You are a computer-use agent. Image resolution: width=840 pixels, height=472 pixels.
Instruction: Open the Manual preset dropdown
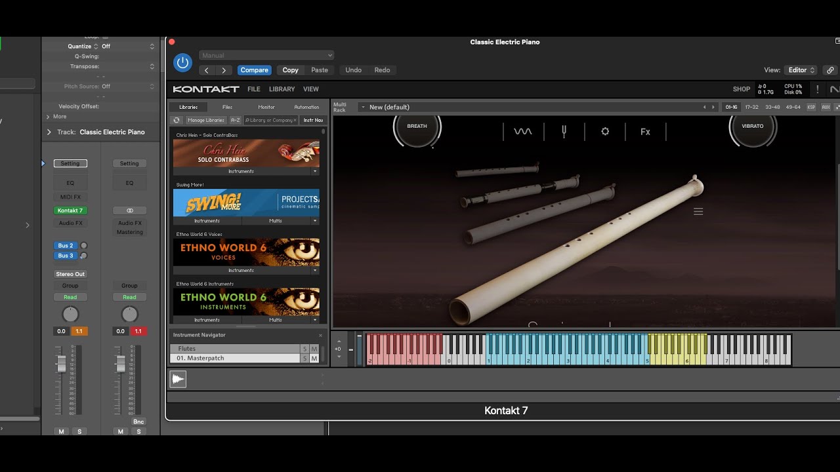[266, 56]
